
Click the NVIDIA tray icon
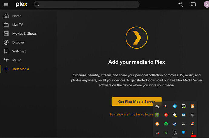tap(166, 133)
